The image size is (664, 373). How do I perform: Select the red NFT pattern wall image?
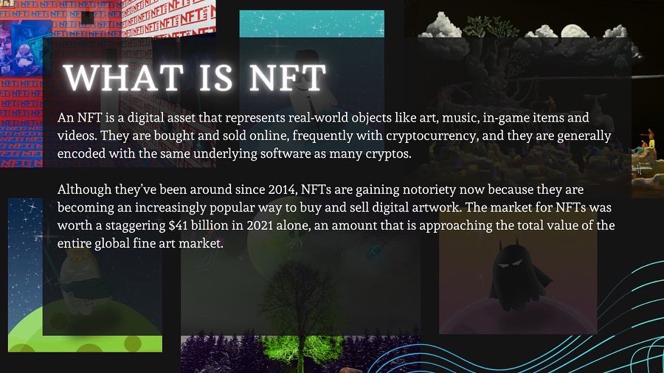click(x=108, y=84)
